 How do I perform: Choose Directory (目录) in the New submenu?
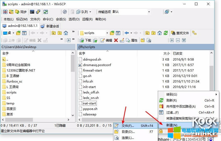pos(136,132)
